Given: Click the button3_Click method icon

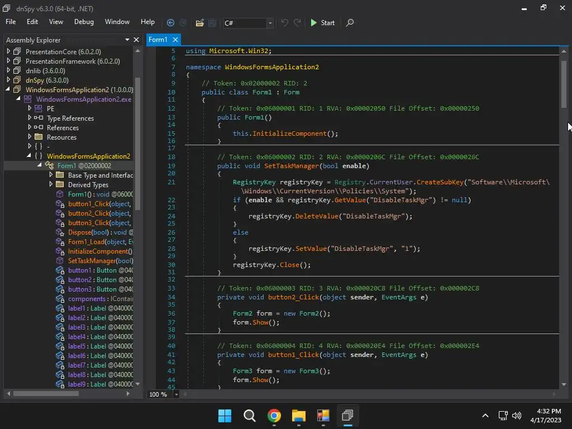Looking at the screenshot, I should (x=60, y=222).
